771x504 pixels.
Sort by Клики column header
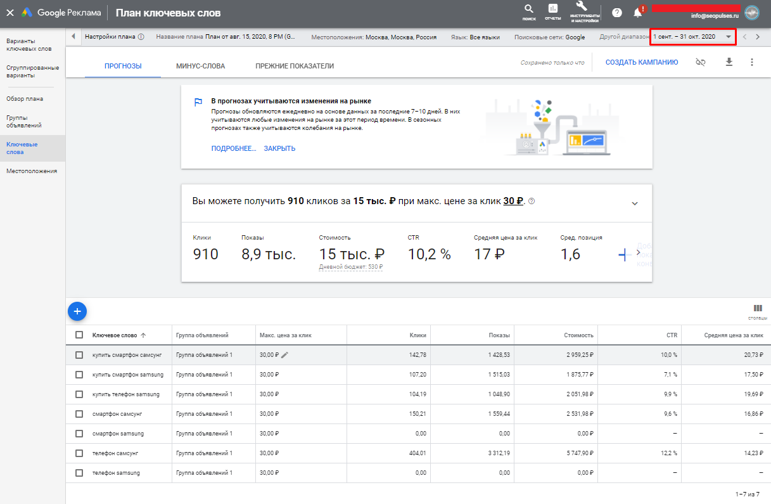pos(417,335)
